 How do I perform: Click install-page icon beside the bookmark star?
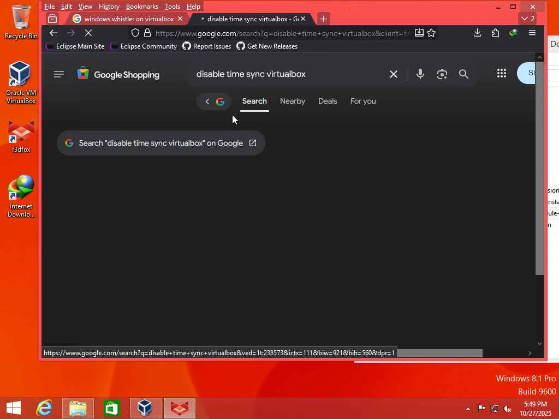(419, 33)
